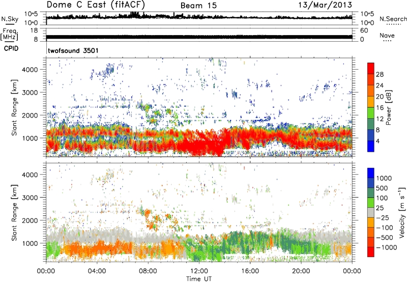Image resolution: width=407 pixels, height=282 pixels.
Task: Click the Power [dB] axis title
Action: point(389,107)
